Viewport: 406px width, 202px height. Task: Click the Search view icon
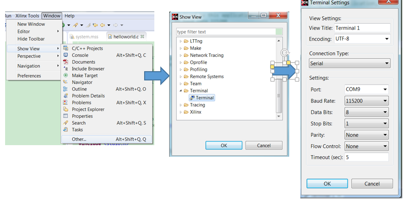point(66,122)
